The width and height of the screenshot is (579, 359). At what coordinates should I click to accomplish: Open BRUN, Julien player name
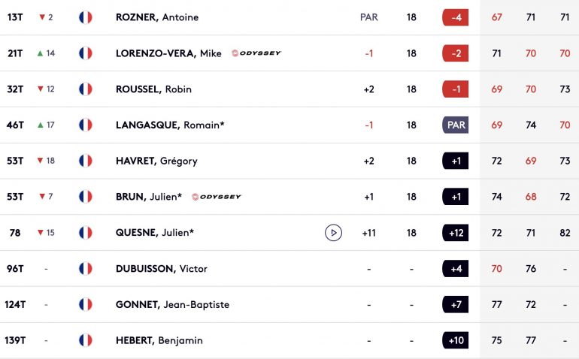(149, 197)
